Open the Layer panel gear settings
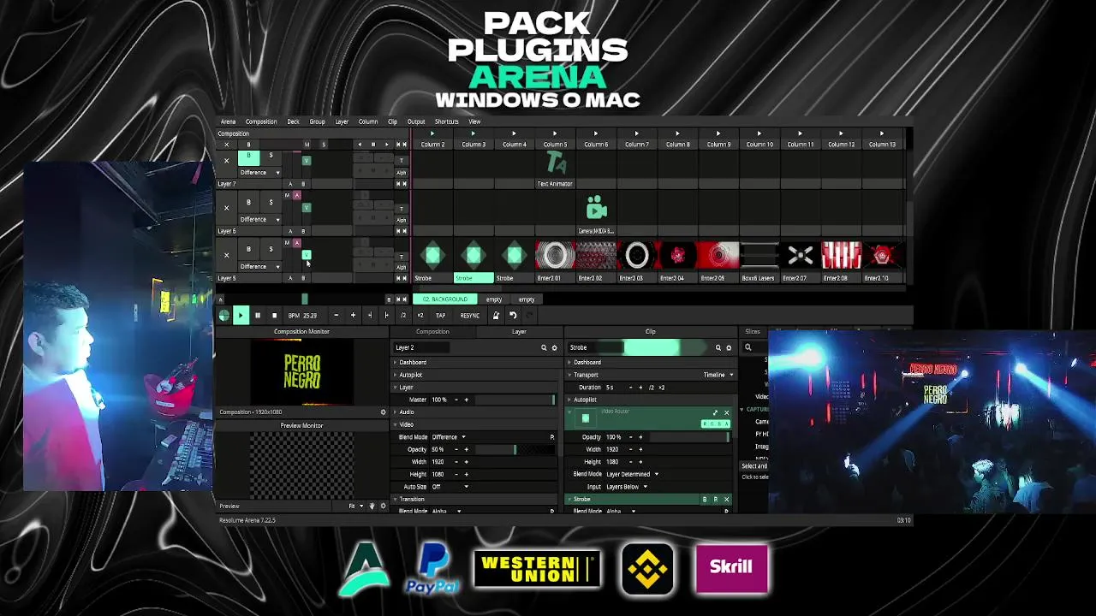This screenshot has width=1096, height=616. 554,348
